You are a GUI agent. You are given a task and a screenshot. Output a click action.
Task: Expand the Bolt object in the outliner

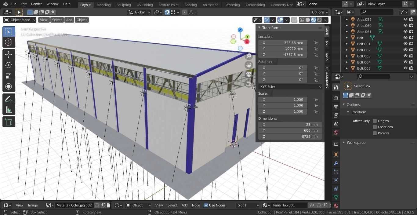(346, 38)
